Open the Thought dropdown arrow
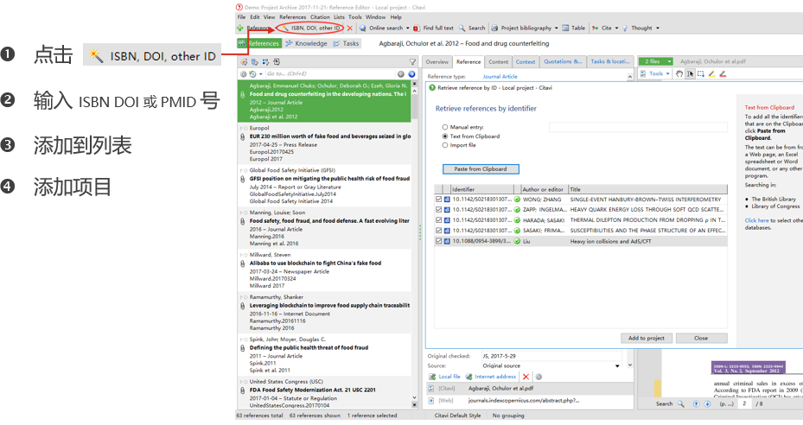The image size is (803, 425). [x=658, y=29]
